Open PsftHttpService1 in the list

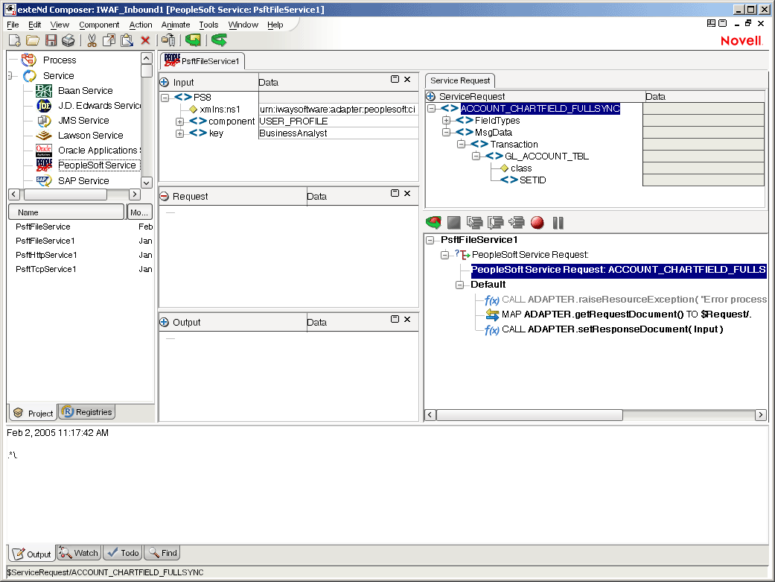46,255
